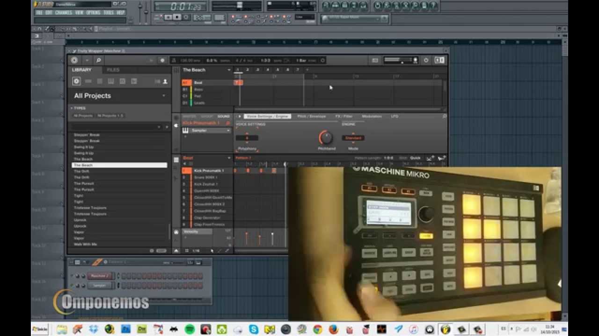Click the FL Studio stop button
Image resolution: width=599 pixels, height=336 pixels.
click(x=177, y=17)
